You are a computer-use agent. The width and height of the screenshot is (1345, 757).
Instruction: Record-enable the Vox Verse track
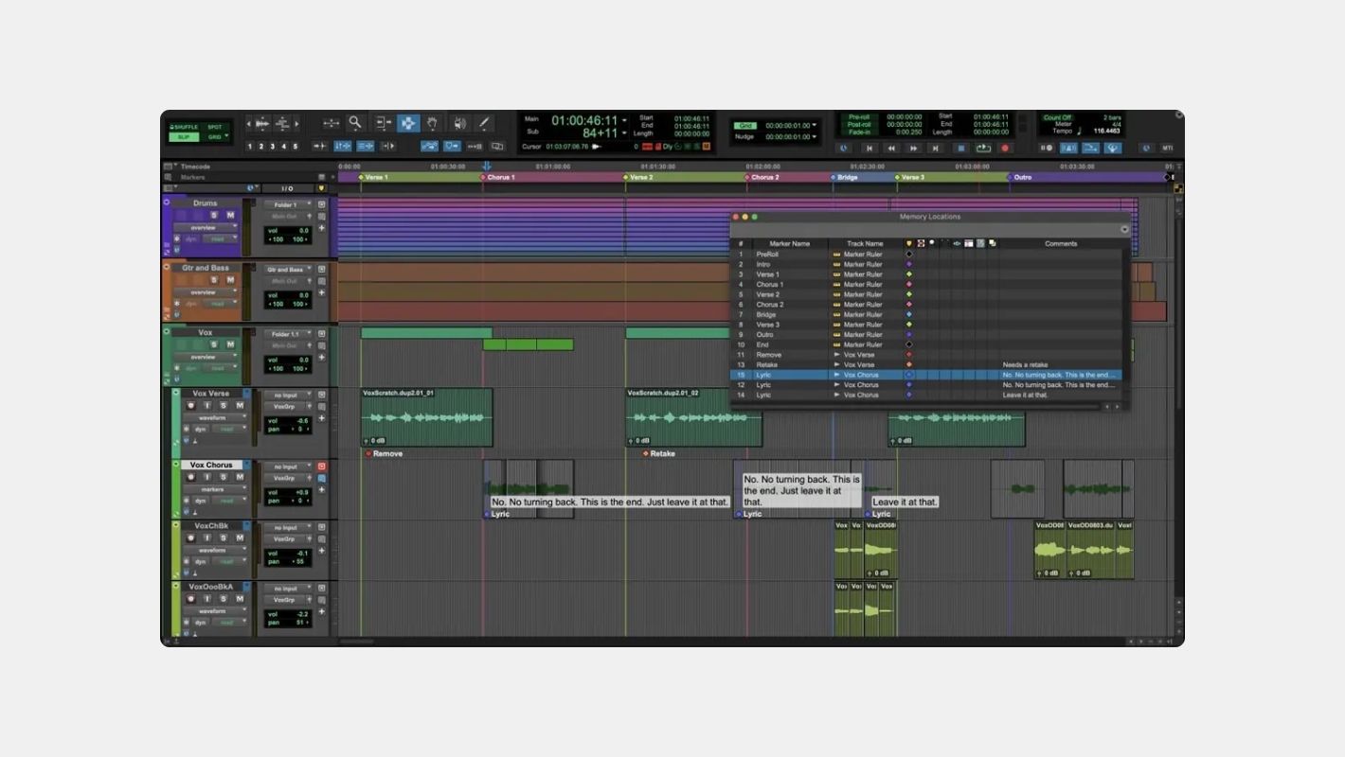[x=190, y=406]
